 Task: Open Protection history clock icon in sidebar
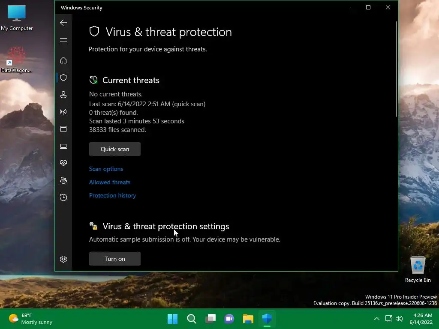point(63,197)
